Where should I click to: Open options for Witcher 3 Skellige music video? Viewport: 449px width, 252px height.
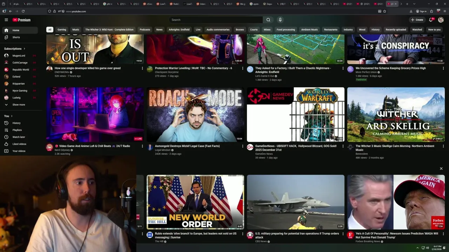[443, 146]
